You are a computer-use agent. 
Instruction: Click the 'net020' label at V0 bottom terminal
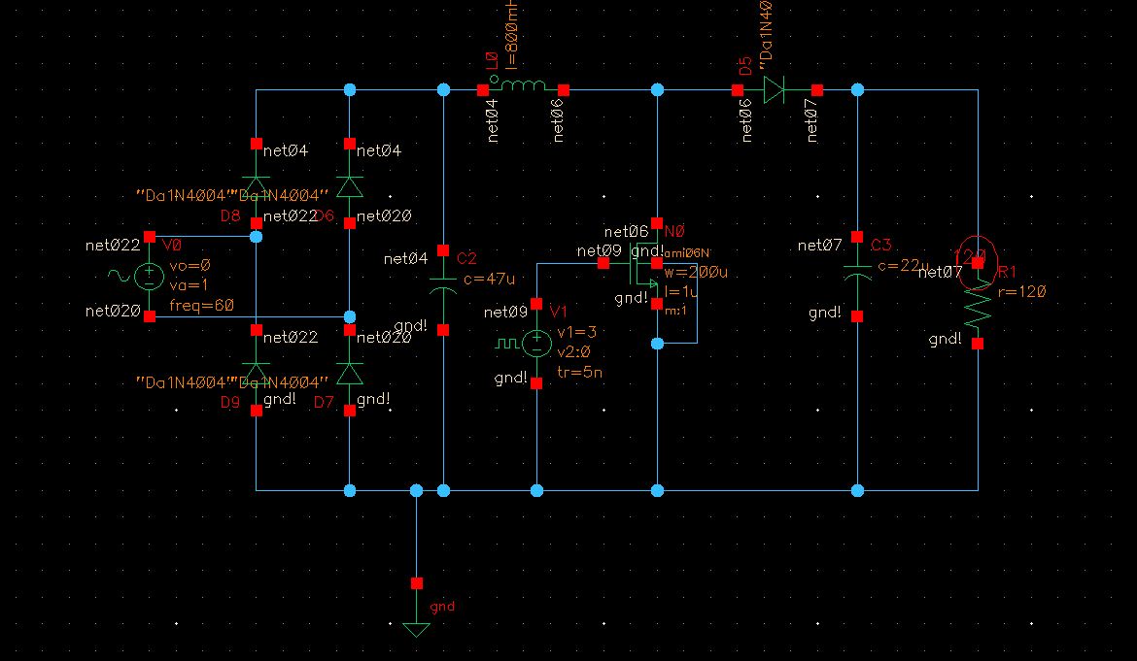tap(113, 312)
